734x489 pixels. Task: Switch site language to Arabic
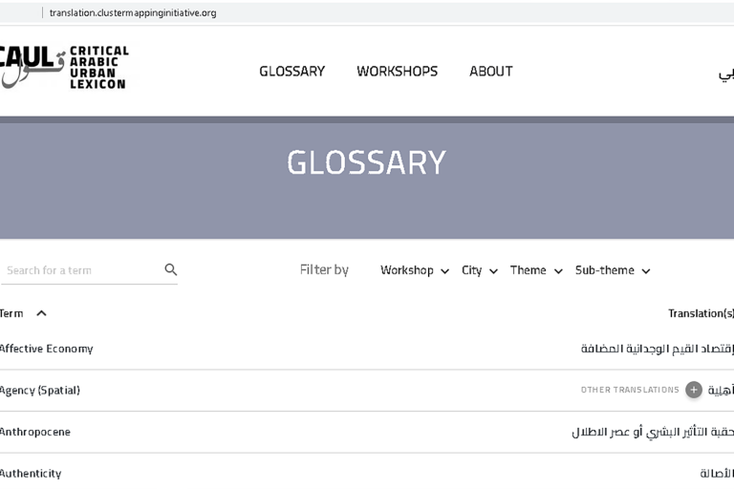click(726, 73)
